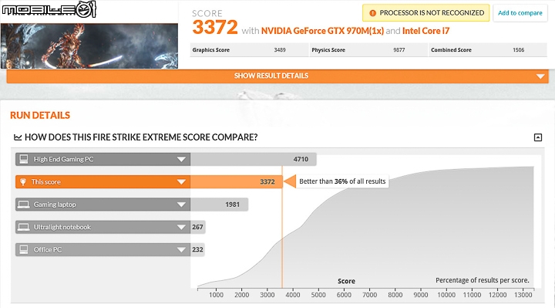Expand the Gaming laptop dropdown arrow

[x=181, y=205]
